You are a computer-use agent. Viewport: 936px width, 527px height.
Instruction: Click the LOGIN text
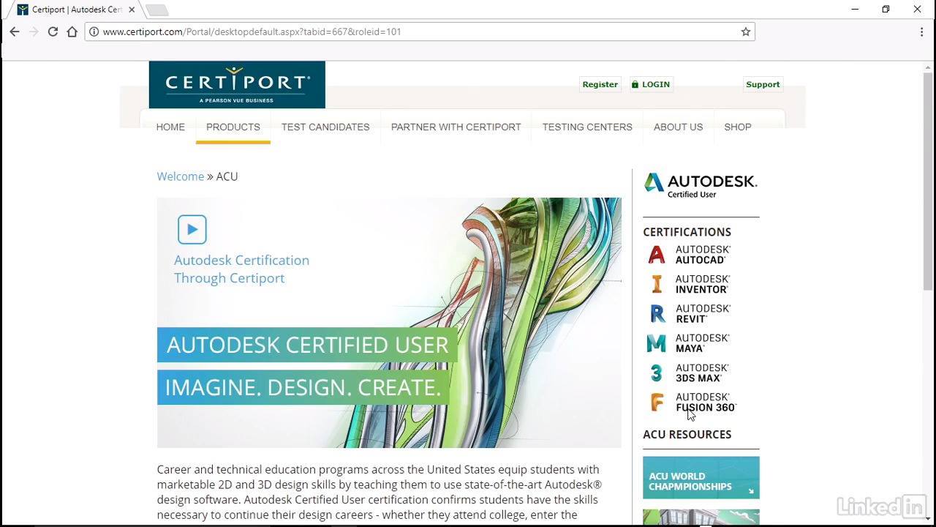656,84
